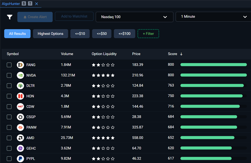Click the CDW company logo
This screenshot has width=251, height=163.
[x=20, y=106]
